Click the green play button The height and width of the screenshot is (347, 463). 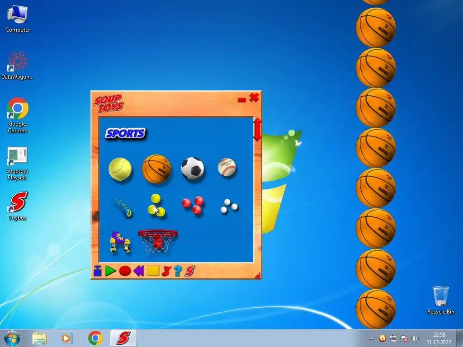click(110, 271)
